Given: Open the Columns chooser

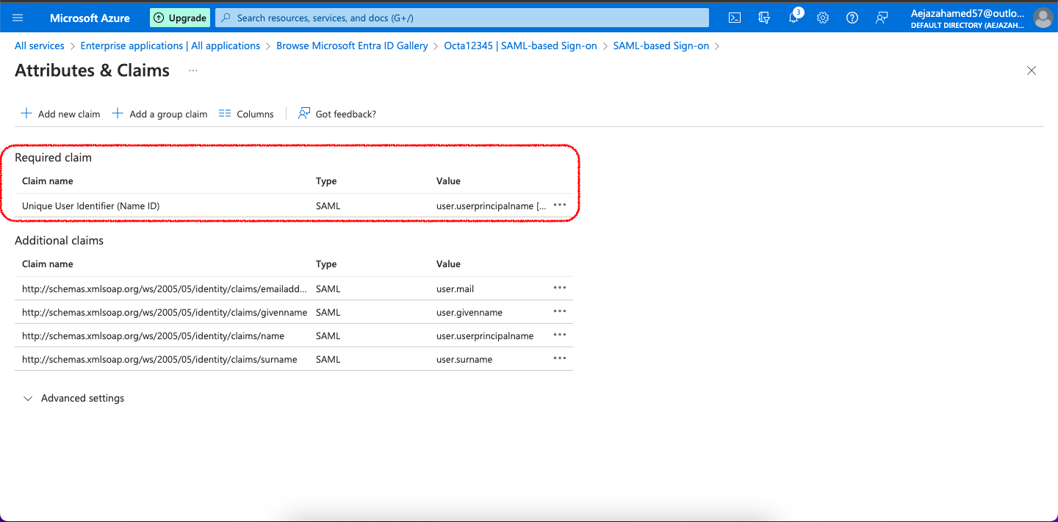Looking at the screenshot, I should [246, 114].
